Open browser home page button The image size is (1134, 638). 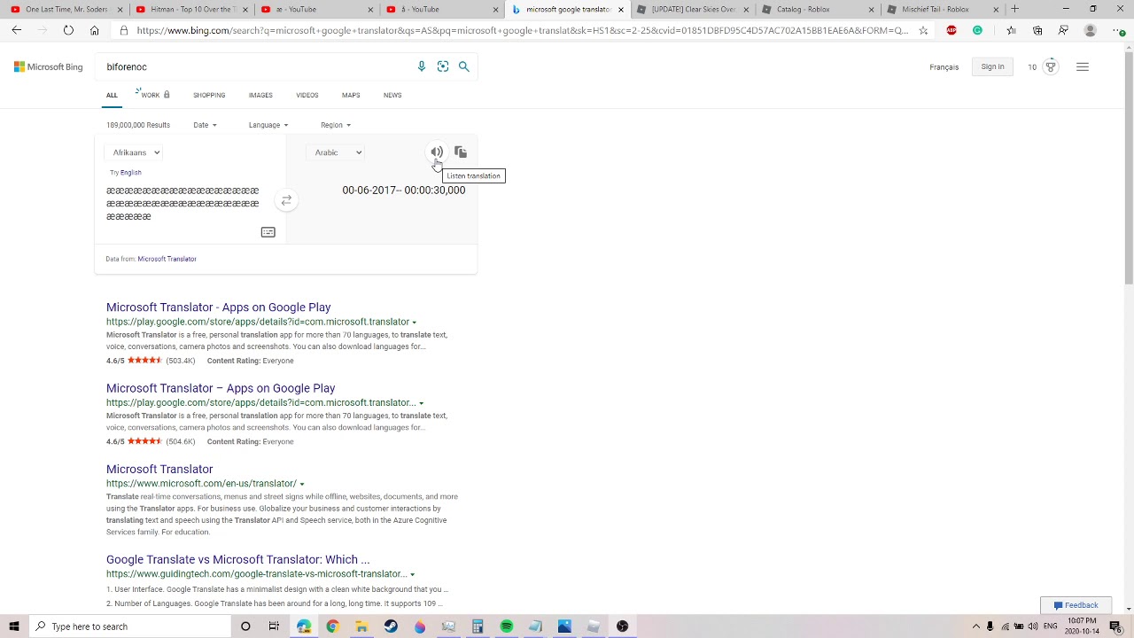pos(94,30)
